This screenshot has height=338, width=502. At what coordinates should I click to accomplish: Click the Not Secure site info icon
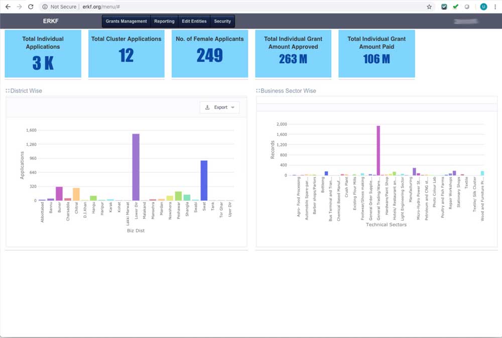(45, 7)
